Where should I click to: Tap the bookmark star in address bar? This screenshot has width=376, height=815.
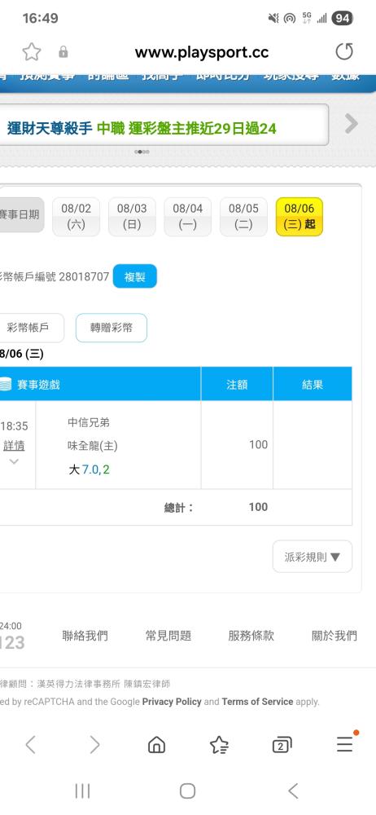pyautogui.click(x=32, y=52)
